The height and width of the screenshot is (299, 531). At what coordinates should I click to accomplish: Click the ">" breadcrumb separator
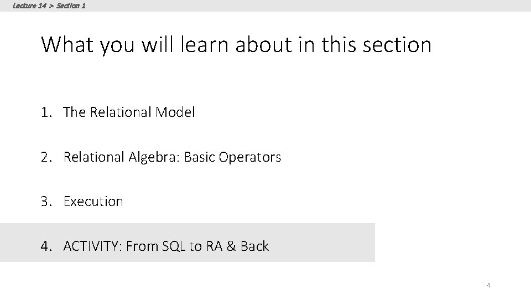[51, 6]
